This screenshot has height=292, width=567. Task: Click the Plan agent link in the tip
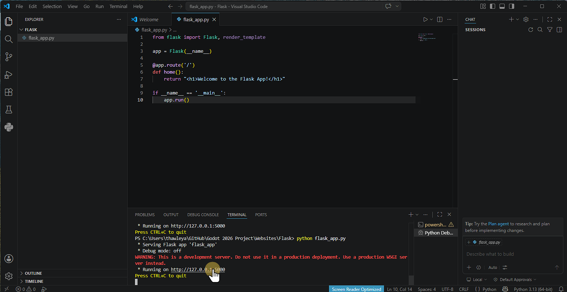498,224
